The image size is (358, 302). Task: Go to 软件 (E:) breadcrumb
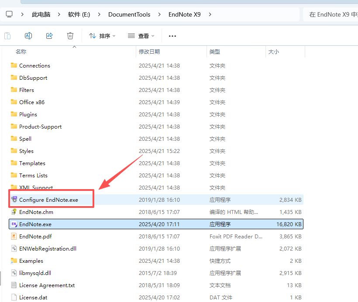(x=79, y=14)
